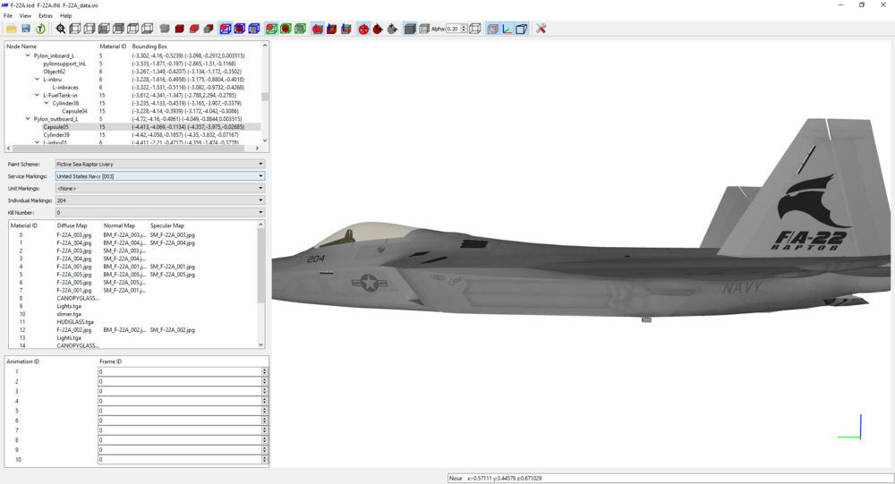Image resolution: width=895 pixels, height=484 pixels.
Task: Click the half gray, half red cube icon
Action: (x=209, y=29)
